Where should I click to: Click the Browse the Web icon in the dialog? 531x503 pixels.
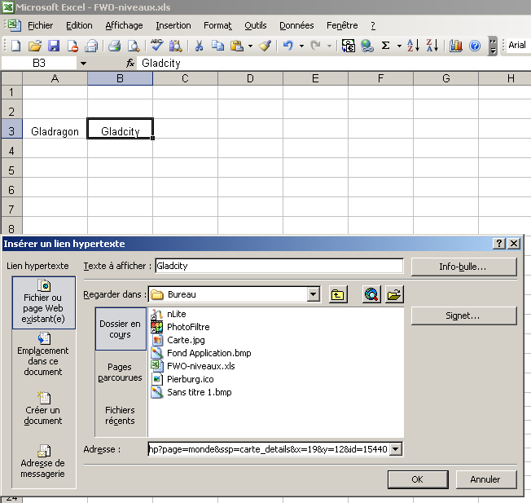tap(371, 294)
